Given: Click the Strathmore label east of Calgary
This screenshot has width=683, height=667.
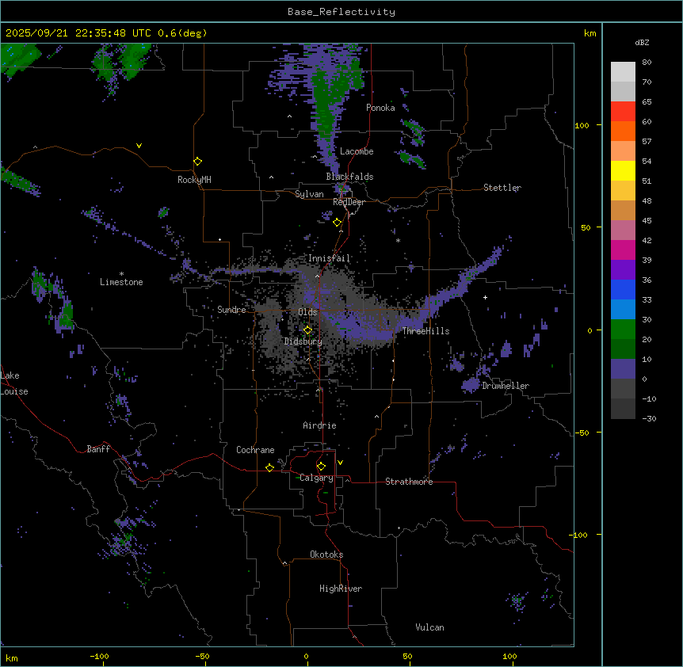Looking at the screenshot, I should point(409,482).
